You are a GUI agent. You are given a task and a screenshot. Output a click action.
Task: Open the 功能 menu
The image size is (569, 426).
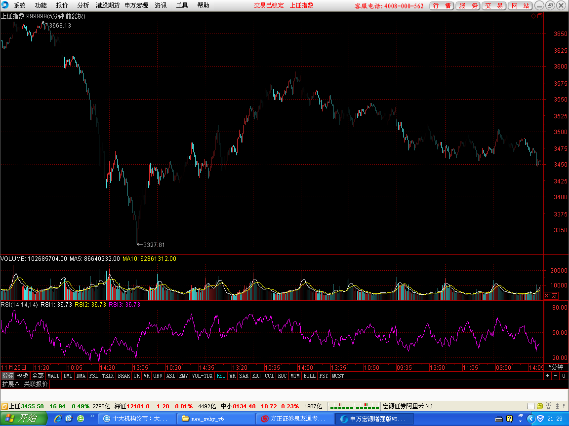coord(41,5)
